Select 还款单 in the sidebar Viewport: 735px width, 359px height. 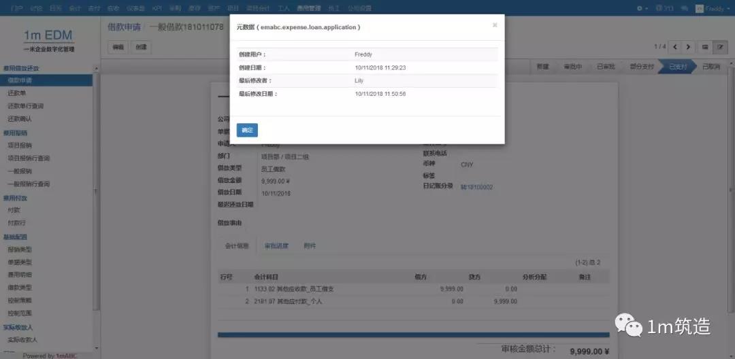[17, 93]
